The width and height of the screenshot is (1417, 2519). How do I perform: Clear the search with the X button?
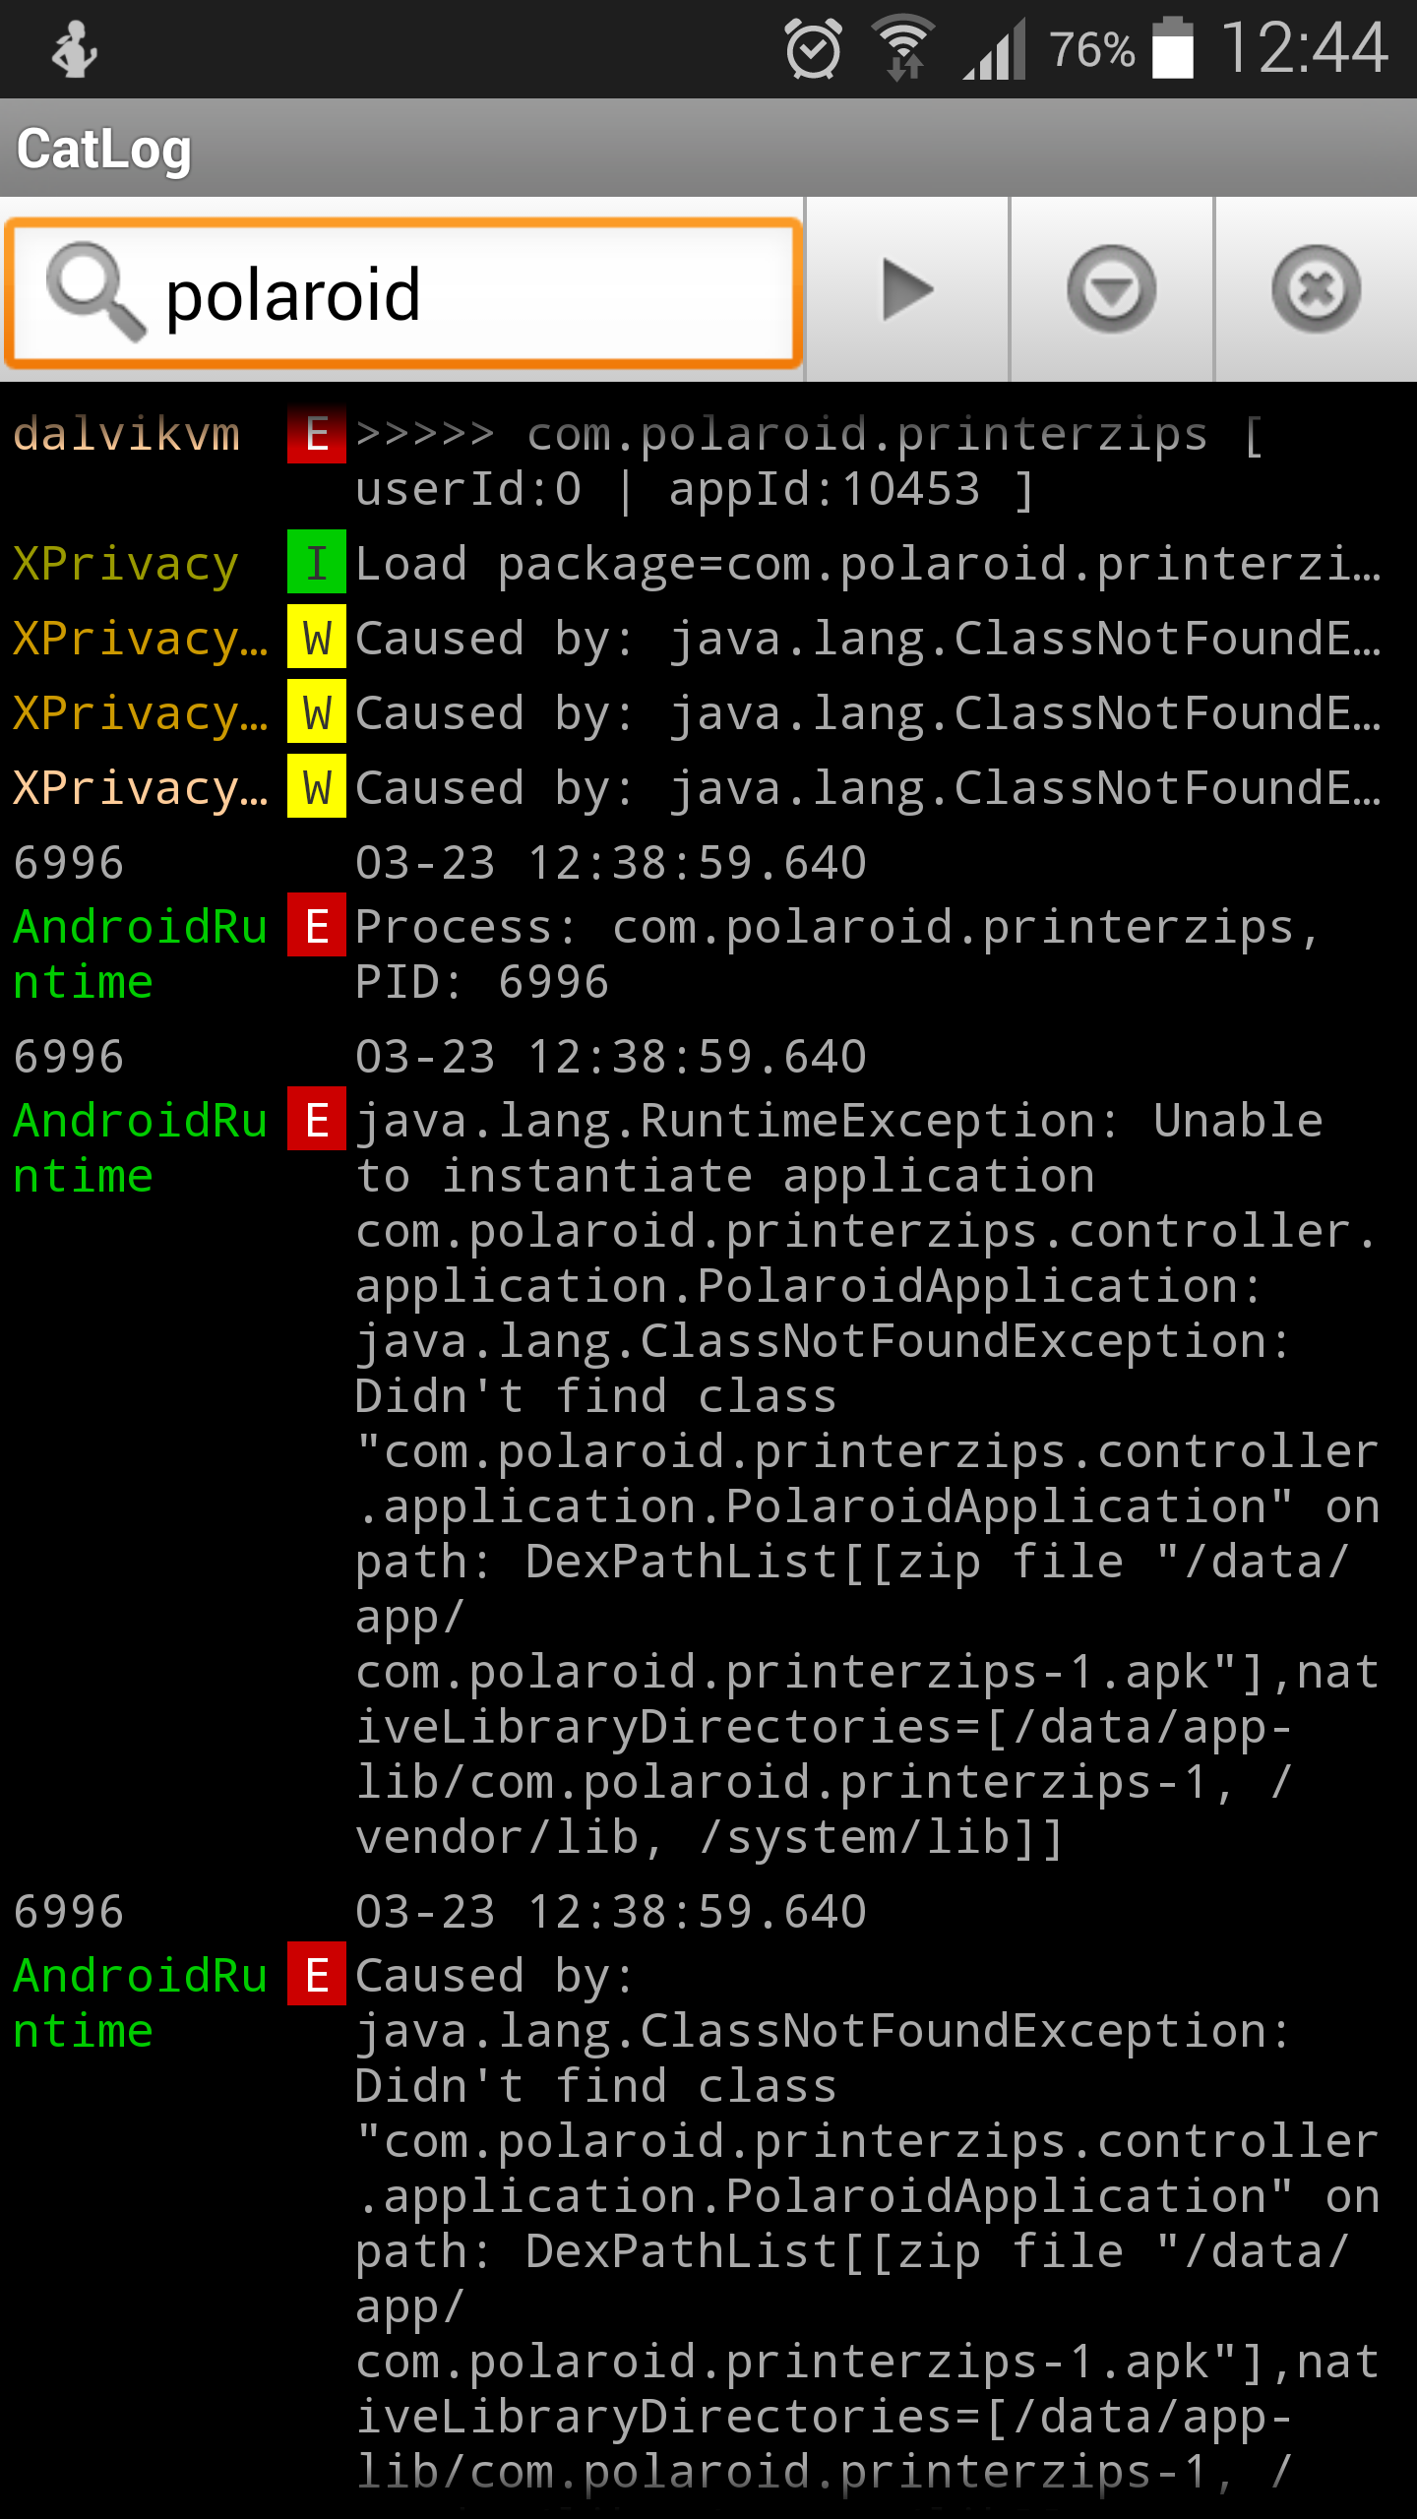point(1317,290)
